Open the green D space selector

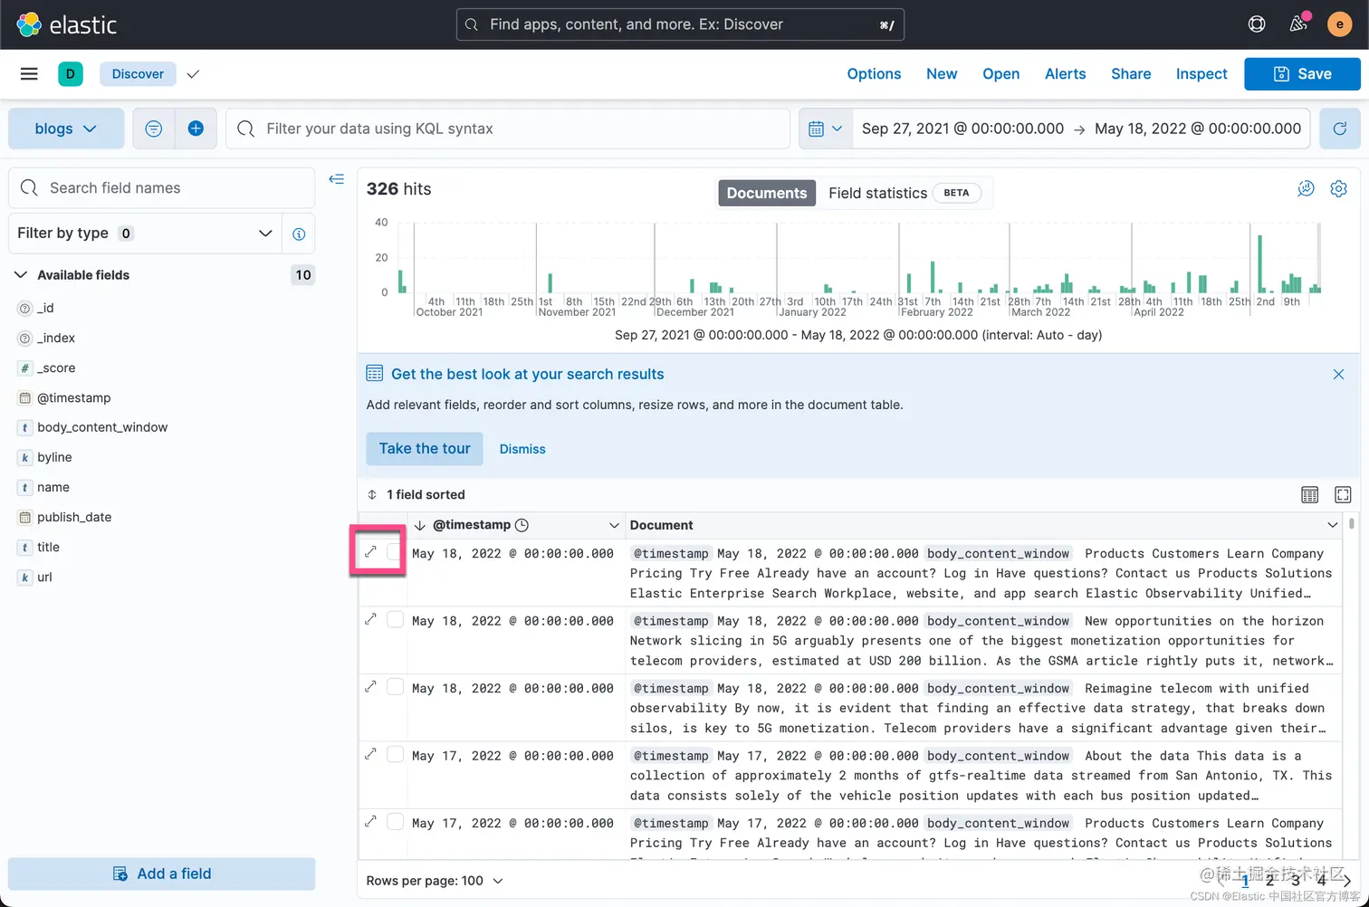(x=71, y=74)
